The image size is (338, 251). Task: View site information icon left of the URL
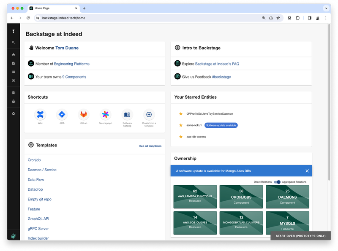pyautogui.click(x=38, y=18)
